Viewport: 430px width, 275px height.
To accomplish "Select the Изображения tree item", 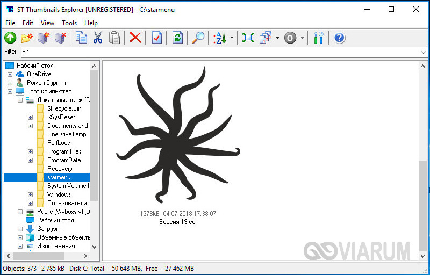I will point(56,246).
